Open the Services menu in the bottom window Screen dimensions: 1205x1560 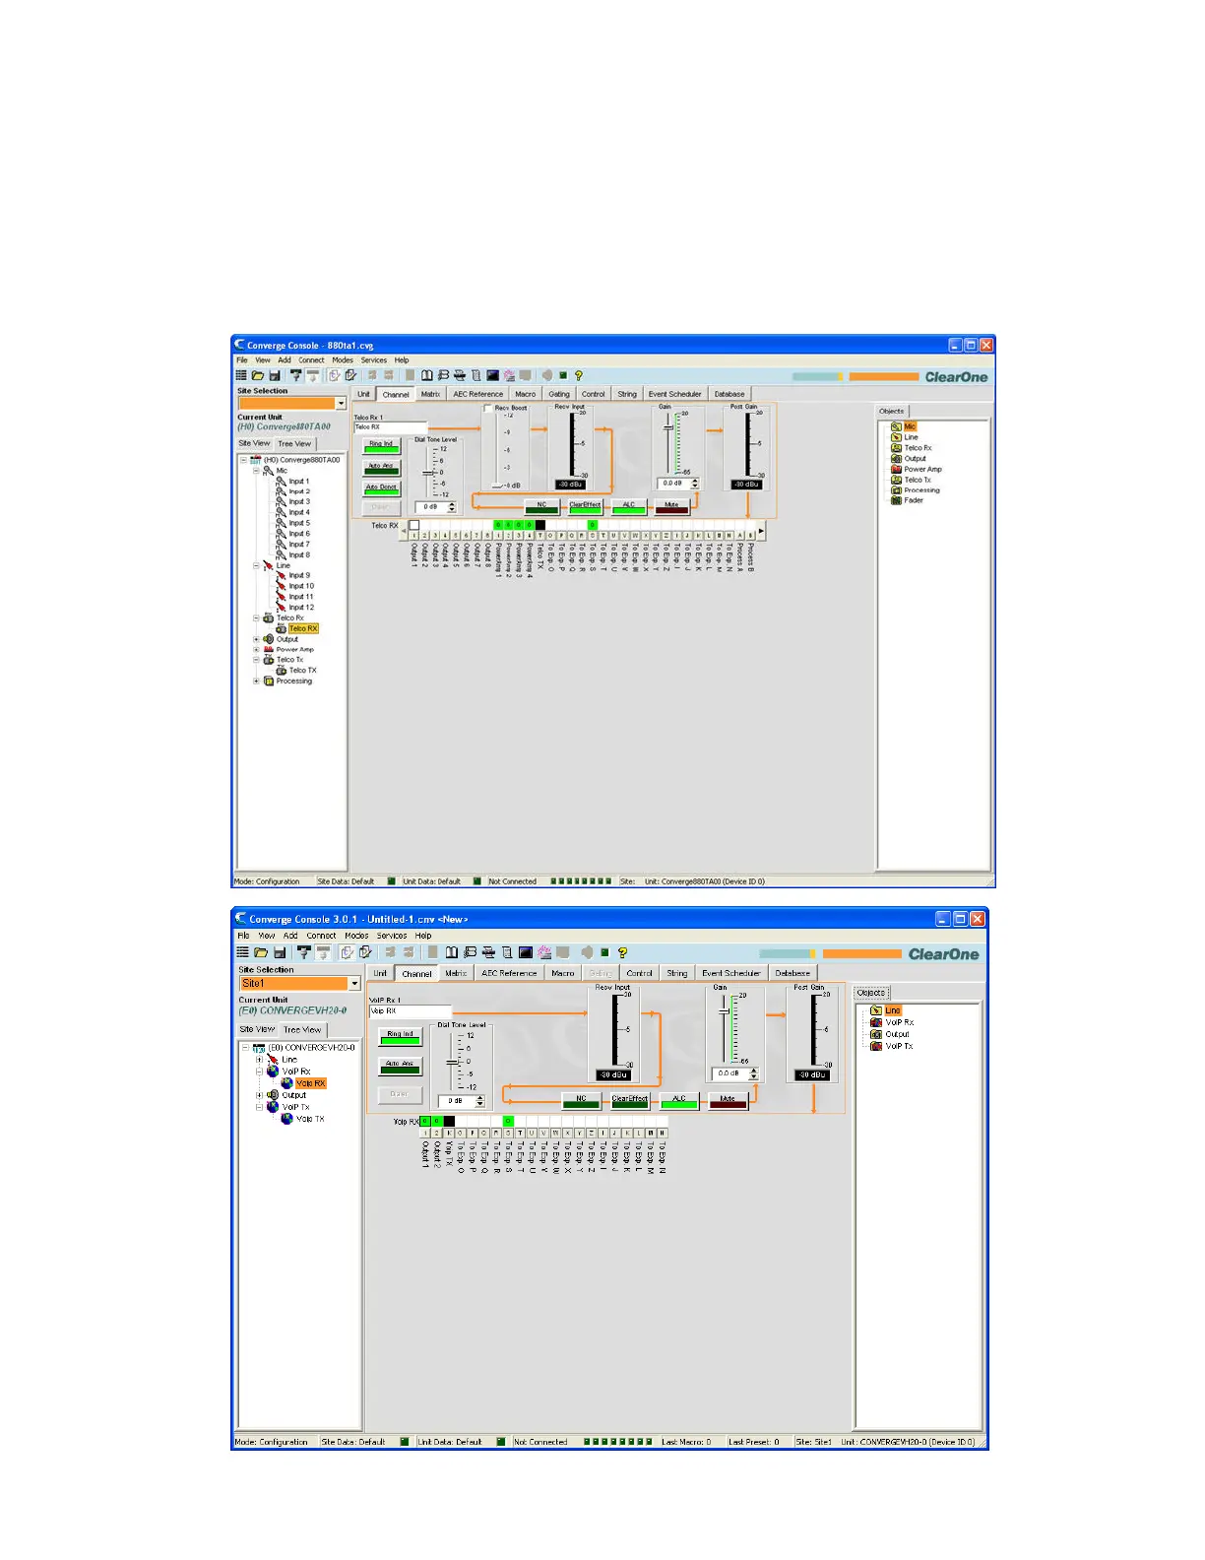[x=391, y=936]
